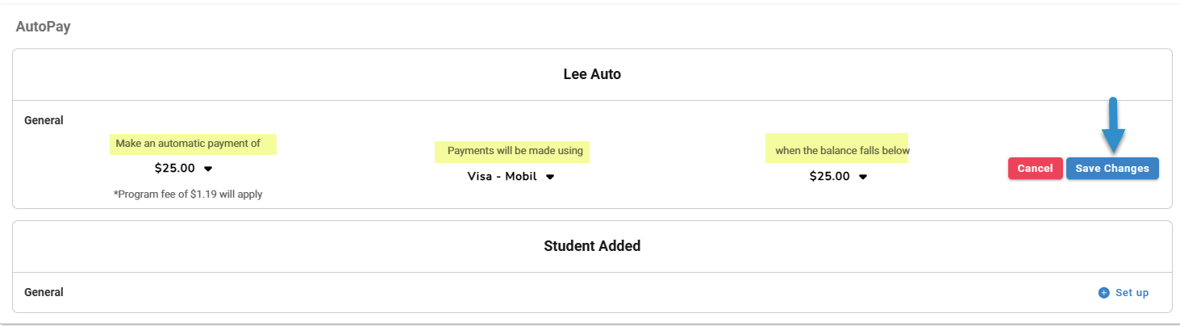Click the caret next to the balance threshold
Viewport: 1180px width, 326px height.
[x=863, y=178]
